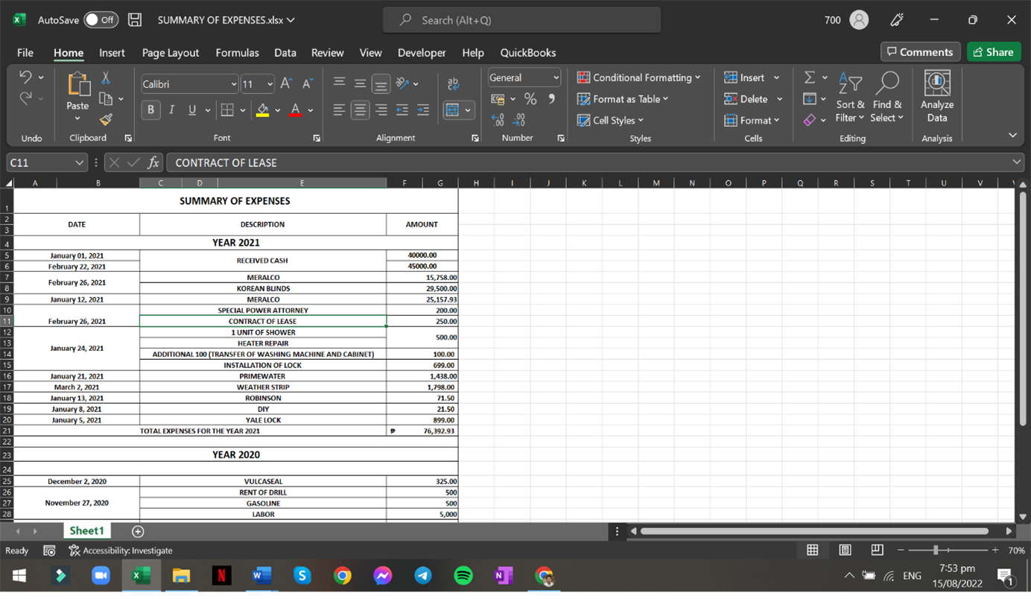Apply Percent Style number format
The height and width of the screenshot is (599, 1031).
tap(530, 99)
